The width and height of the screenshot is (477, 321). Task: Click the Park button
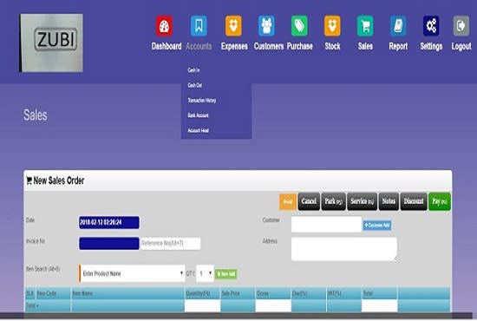click(x=333, y=201)
